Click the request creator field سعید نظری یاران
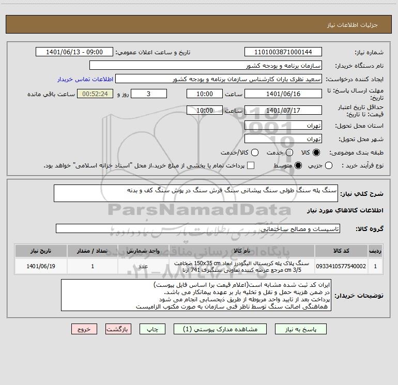The width and height of the screenshot is (398, 385). (x=219, y=79)
